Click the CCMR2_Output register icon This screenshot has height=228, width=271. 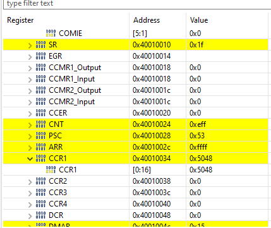[40, 90]
